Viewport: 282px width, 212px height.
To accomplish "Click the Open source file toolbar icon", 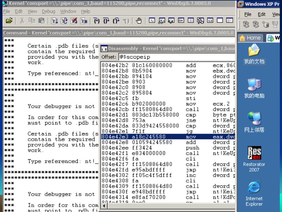I will (x=9, y=21).
